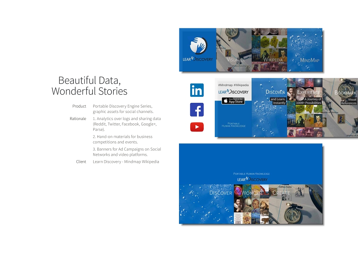This screenshot has width=358, height=253.
Task: Click the Beautiful Data, Wonderful Stories heading
Action: pyautogui.click(x=89, y=86)
